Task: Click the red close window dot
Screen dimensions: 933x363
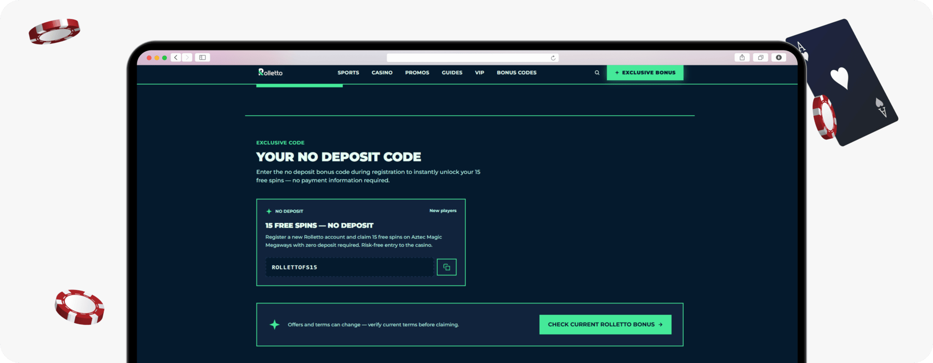Action: 149,58
